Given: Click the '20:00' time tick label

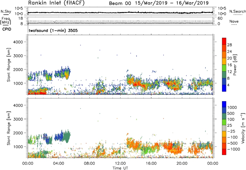Looking at the screenshot, I should click(182, 164).
